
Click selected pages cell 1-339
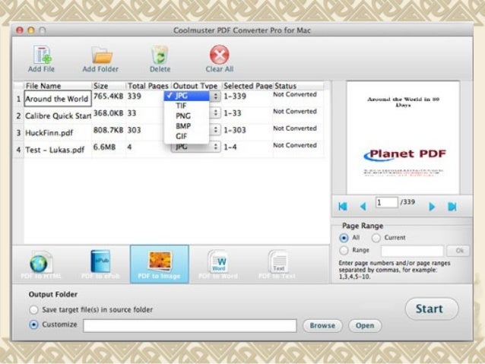click(x=235, y=97)
